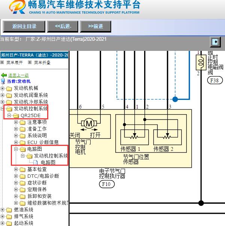
Task: Click the 症状诊断 folder icon
Action: click(x=22, y=183)
